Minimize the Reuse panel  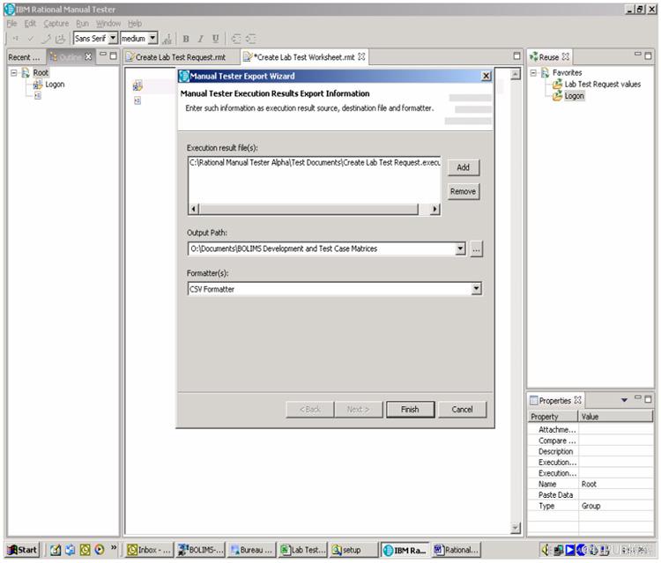point(637,55)
